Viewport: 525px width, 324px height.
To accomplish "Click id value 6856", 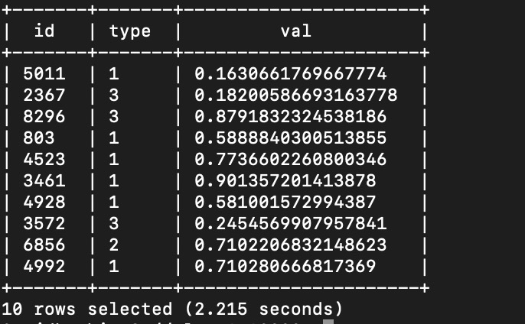I will pyautogui.click(x=45, y=245).
